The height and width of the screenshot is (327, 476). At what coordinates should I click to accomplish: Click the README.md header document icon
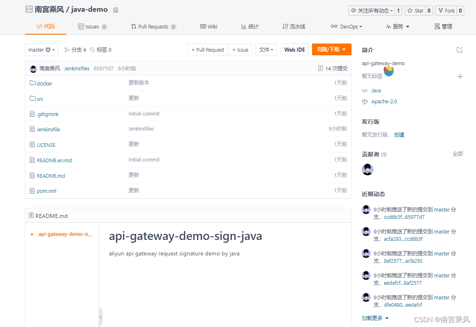[x=31, y=215]
